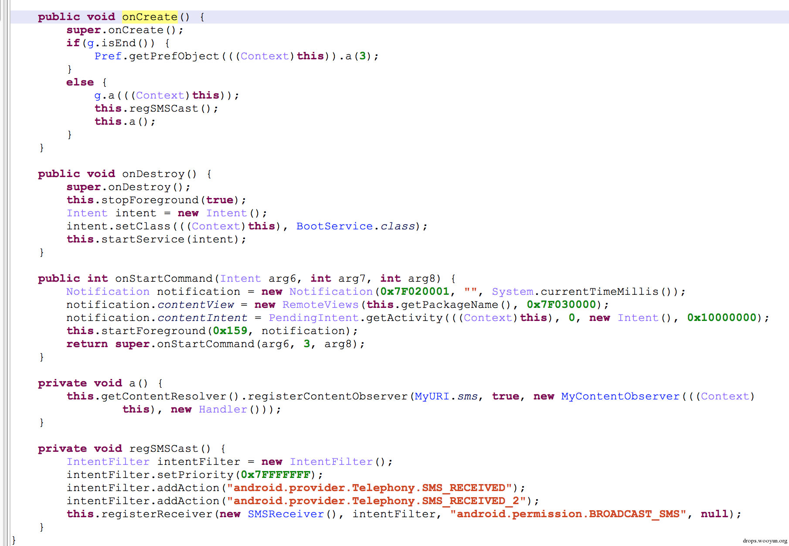Click intent.setClass statement
Image resolution: width=789 pixels, height=546 pixels.
247,226
